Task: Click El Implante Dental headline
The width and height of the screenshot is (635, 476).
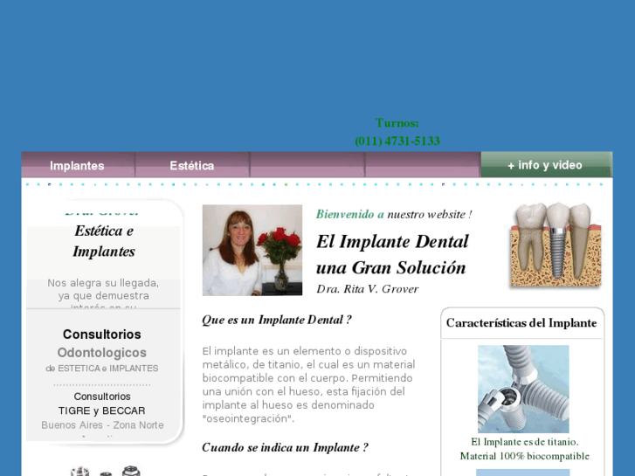Action: click(392, 242)
